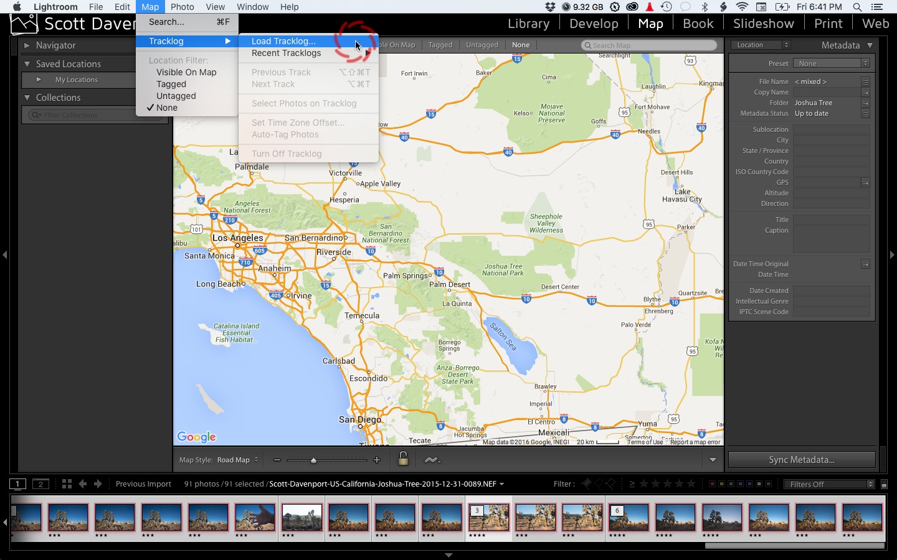
Task: Switch to the Library module
Action: coord(528,24)
